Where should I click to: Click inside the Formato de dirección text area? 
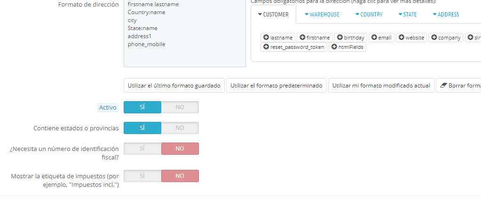[x=184, y=54]
